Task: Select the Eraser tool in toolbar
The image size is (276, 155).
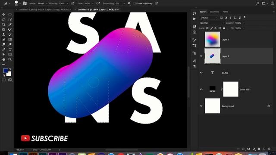Action: (x=3, y=40)
